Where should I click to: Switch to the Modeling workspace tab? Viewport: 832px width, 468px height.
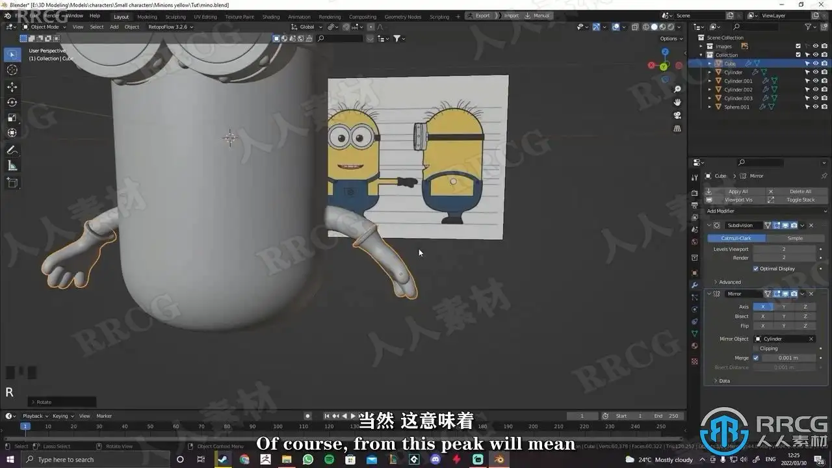[x=147, y=17]
